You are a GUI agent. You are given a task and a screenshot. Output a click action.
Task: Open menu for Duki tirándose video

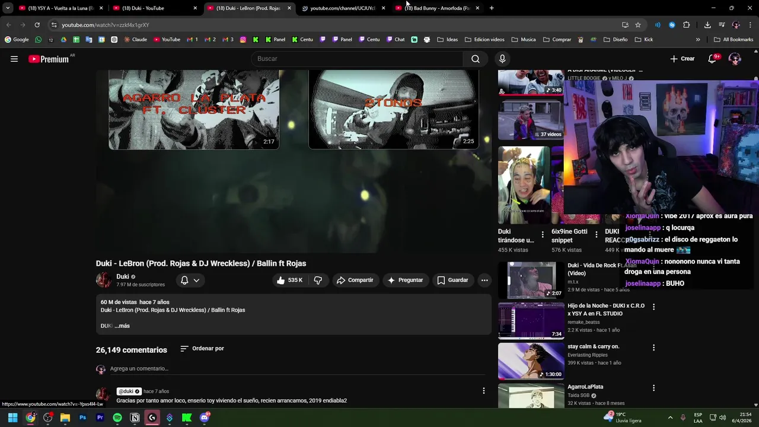coord(543,235)
